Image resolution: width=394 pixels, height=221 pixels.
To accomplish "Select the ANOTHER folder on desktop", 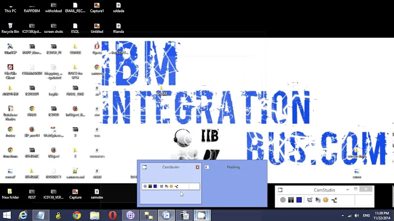I will pos(10,90).
